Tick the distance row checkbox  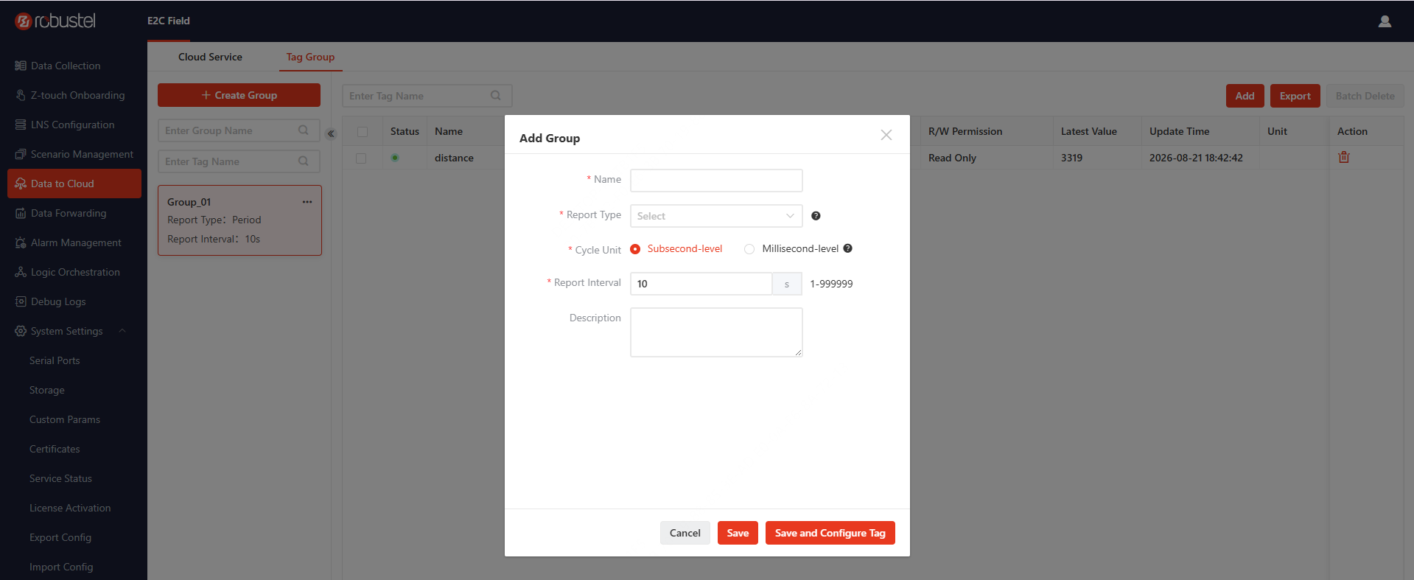361,158
